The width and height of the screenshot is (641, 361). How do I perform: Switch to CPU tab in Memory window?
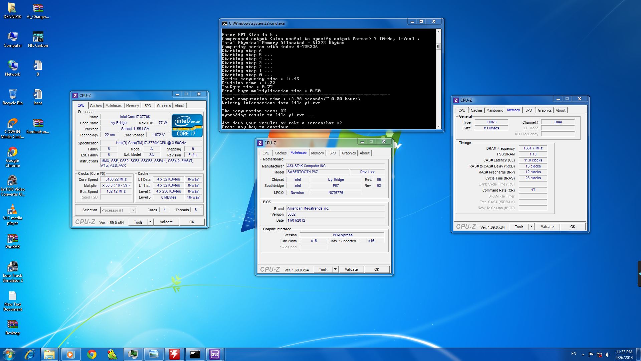coord(462,110)
